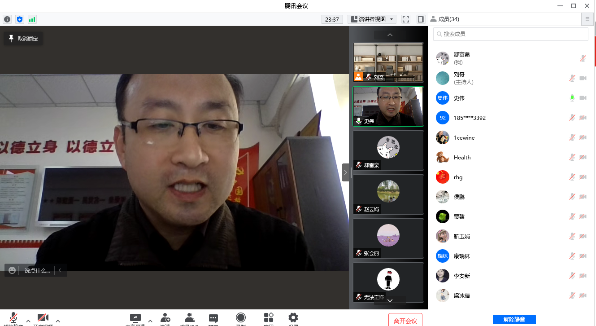Screen dimensions: 596x326
Task: Open the 演讲者视图 view dropdown
Action: (x=372, y=19)
